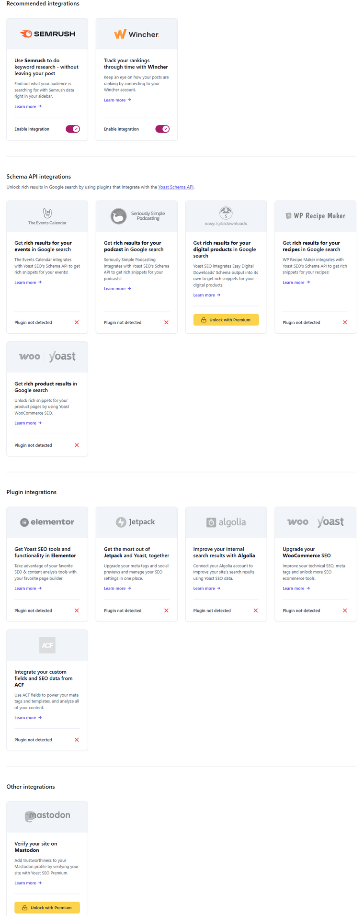364x916 pixels.
Task: Click 'Track your rankings through time with Wincher'
Action: click(x=136, y=64)
